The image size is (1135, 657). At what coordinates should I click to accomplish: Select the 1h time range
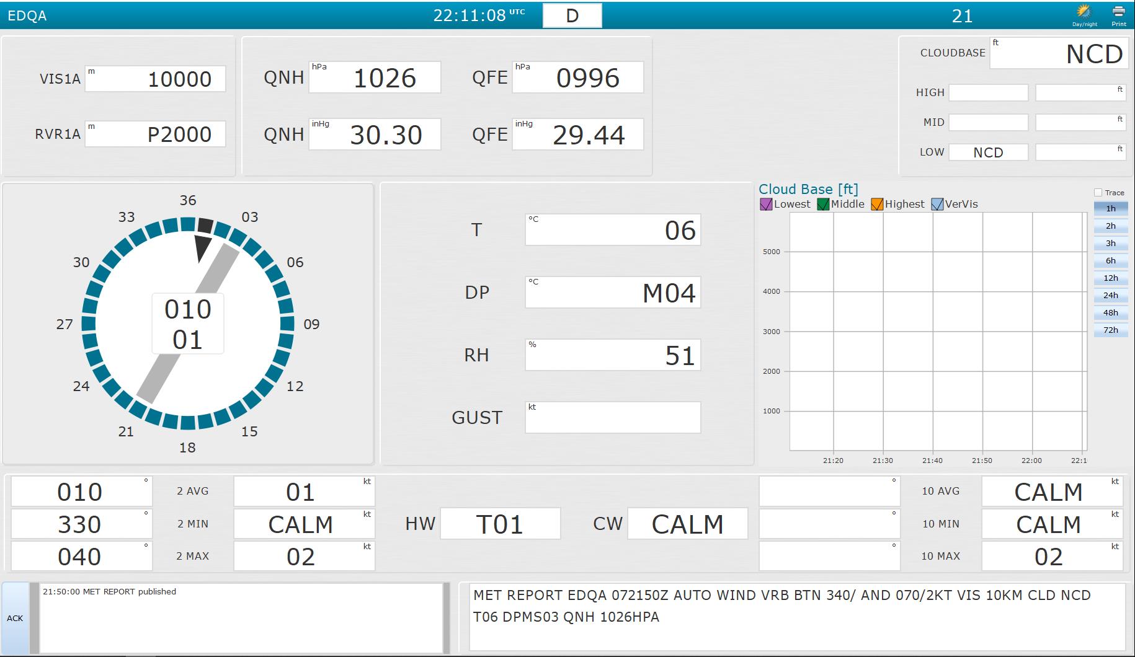[x=1110, y=209]
